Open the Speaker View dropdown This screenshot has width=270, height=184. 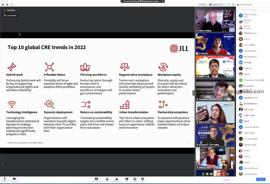click(217, 5)
